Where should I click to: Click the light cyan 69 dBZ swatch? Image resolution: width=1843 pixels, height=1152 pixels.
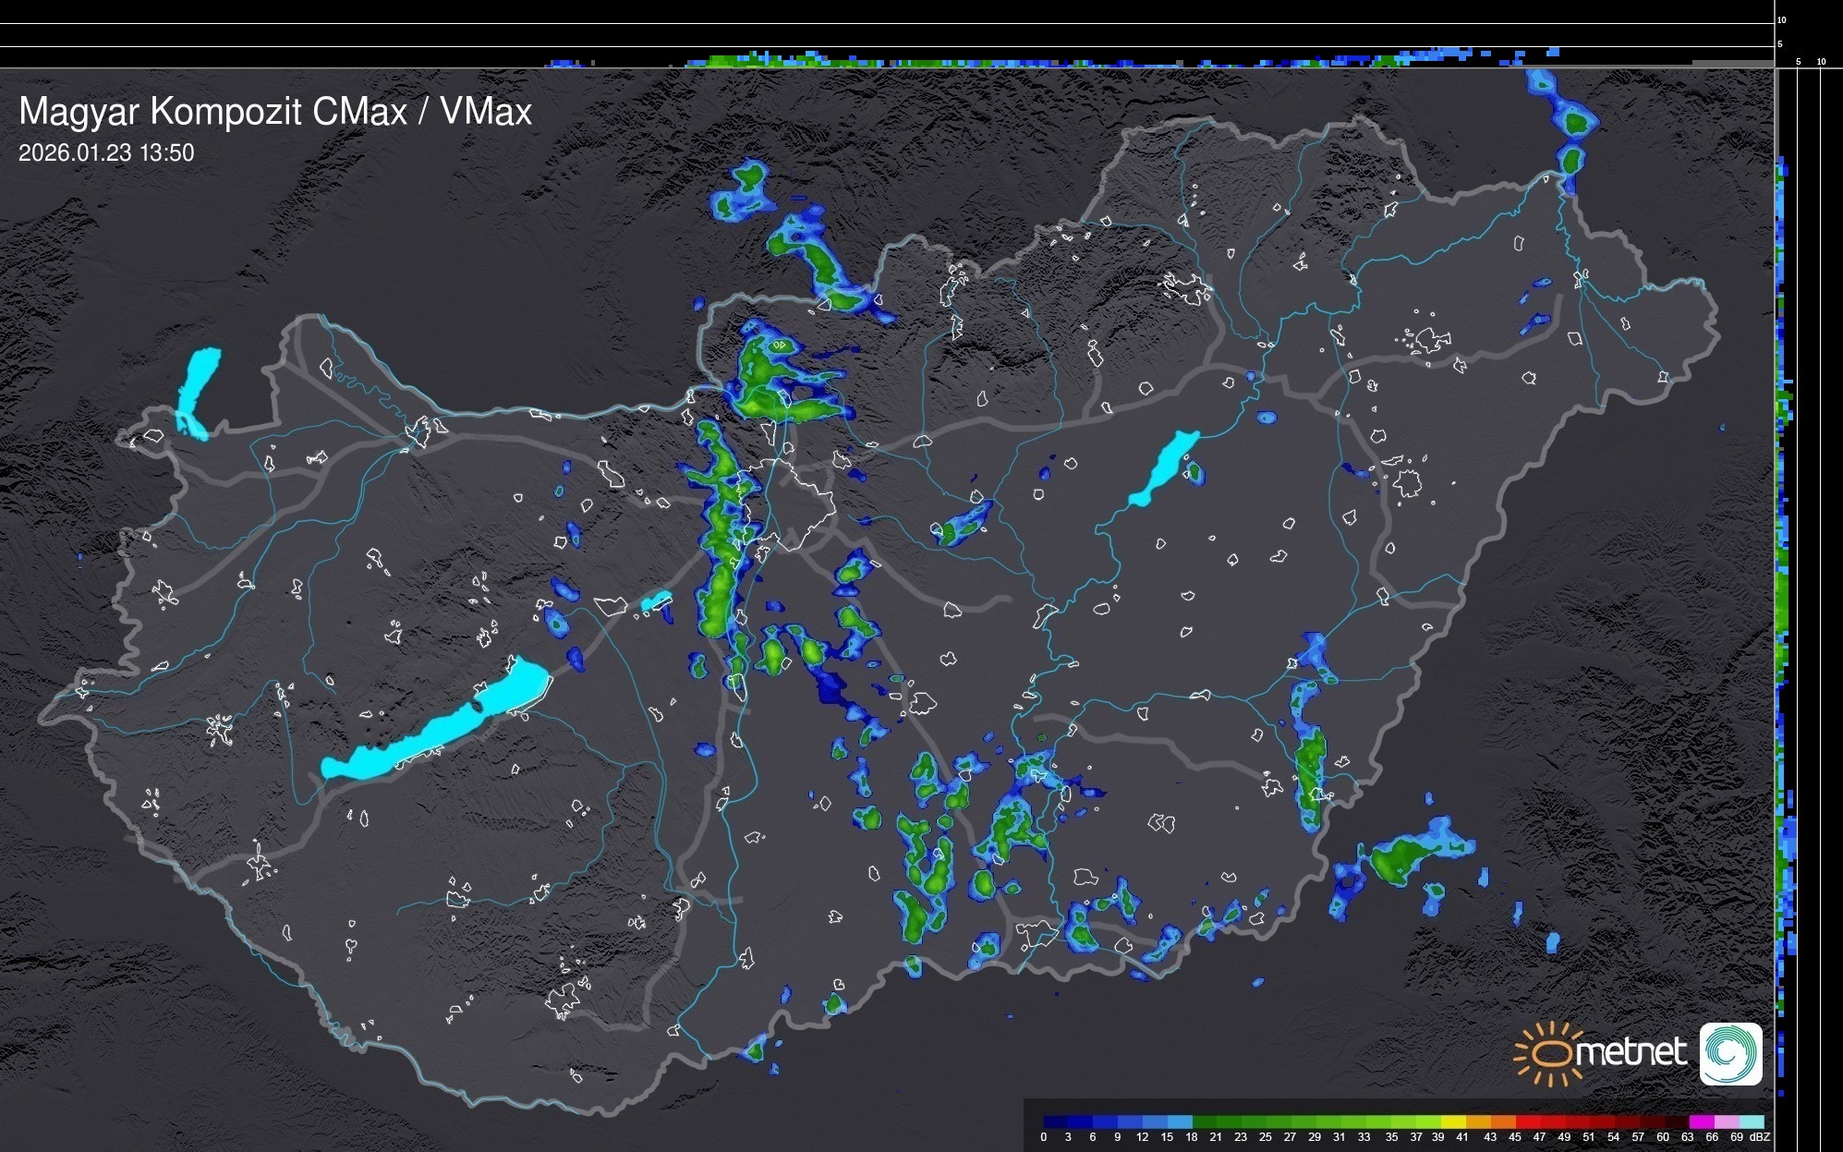point(1751,1122)
